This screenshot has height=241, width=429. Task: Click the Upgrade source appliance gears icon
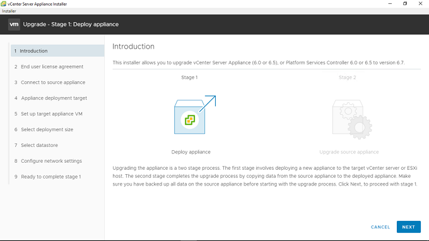point(352,119)
